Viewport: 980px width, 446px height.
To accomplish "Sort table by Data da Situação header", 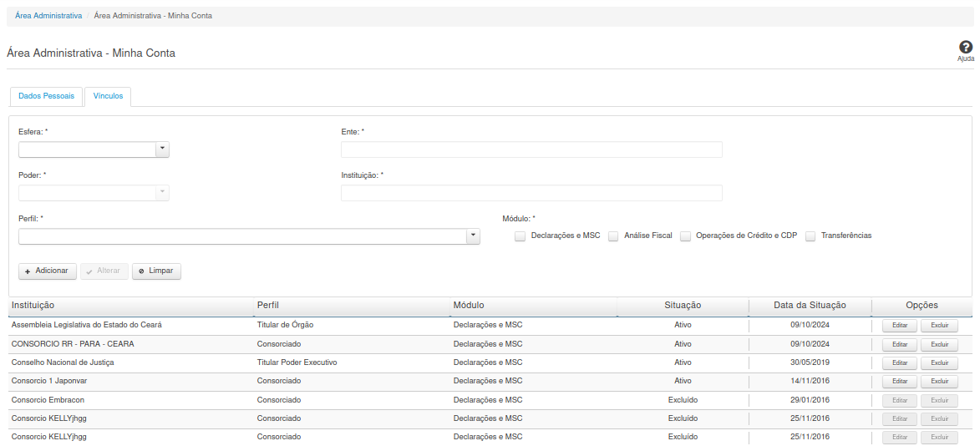I will (810, 306).
